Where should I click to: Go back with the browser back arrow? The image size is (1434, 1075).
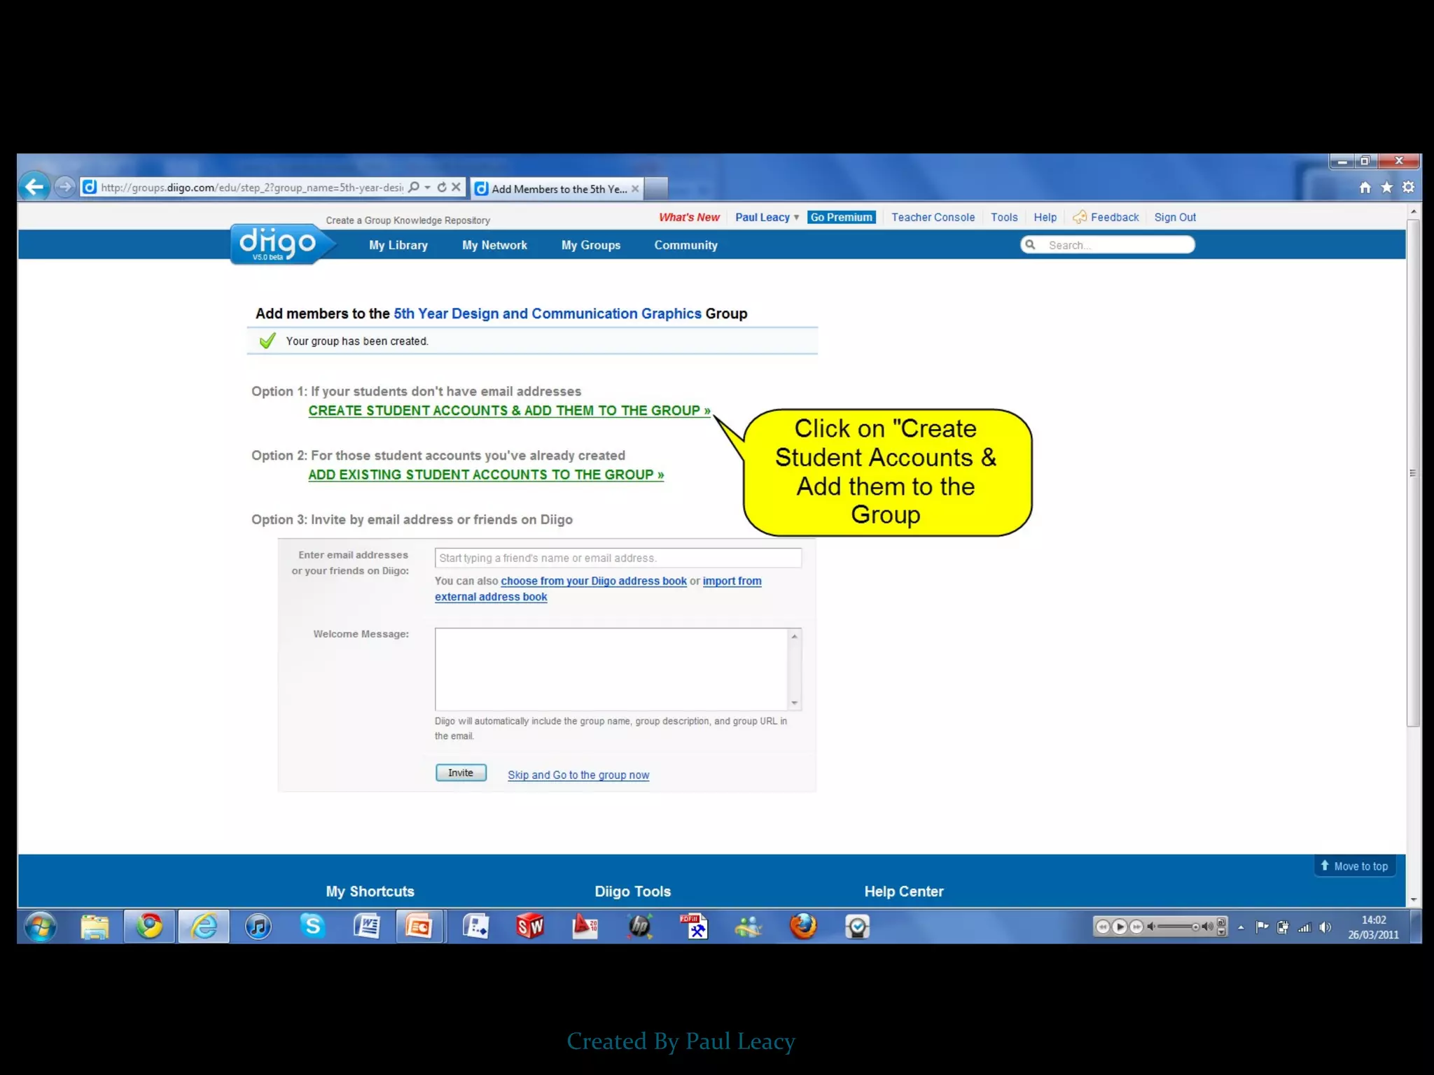pos(34,186)
